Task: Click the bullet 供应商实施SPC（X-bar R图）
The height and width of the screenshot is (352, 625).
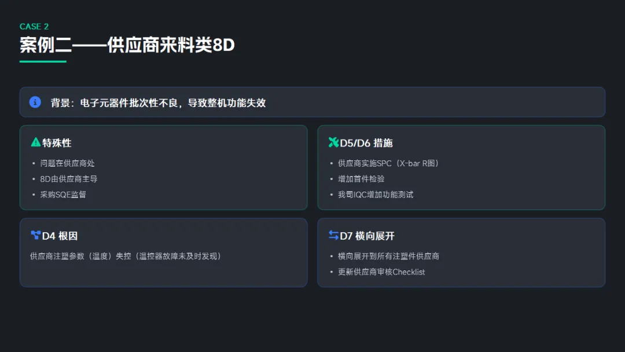Action: (388, 163)
